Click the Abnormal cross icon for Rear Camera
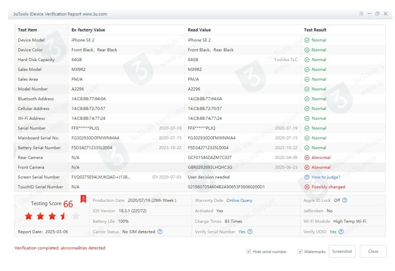 307,158
